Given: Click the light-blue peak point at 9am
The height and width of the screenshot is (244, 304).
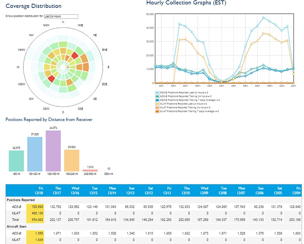Looking at the screenshot, I should tap(263, 17).
